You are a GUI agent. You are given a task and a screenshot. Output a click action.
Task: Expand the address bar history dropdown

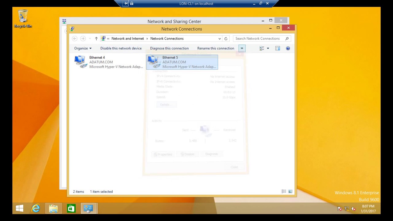click(x=220, y=39)
